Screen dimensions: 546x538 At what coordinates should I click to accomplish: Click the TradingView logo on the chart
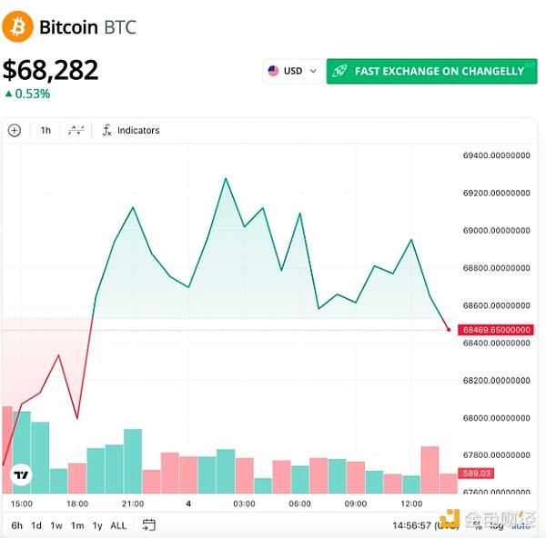[20, 474]
